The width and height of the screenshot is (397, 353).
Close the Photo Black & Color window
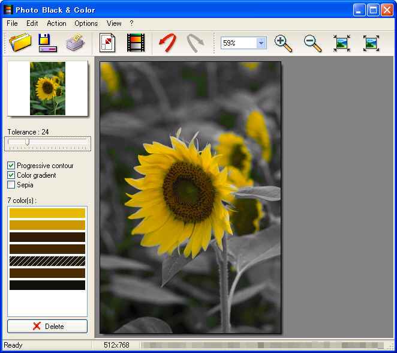pos(387,10)
